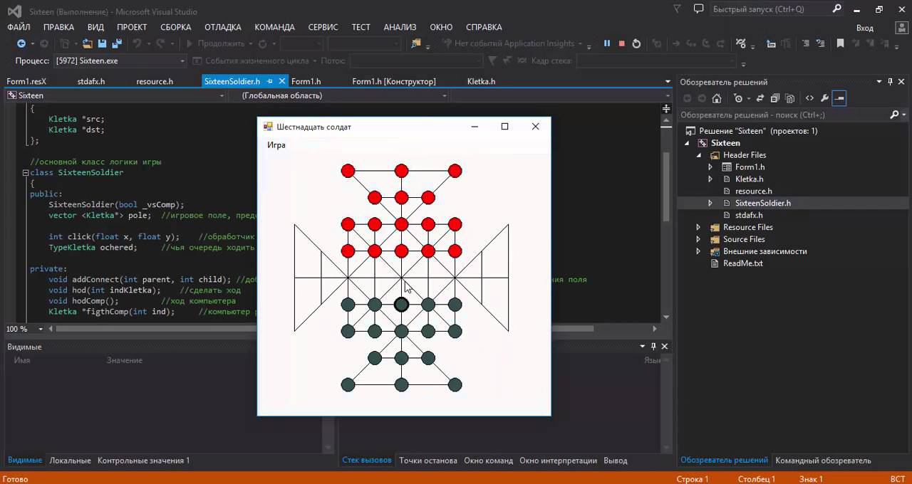Pause debugging with the Break All icon
This screenshot has width=912, height=484.
607,43
